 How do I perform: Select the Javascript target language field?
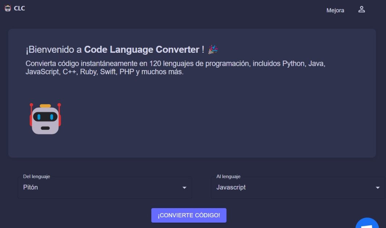298,188
